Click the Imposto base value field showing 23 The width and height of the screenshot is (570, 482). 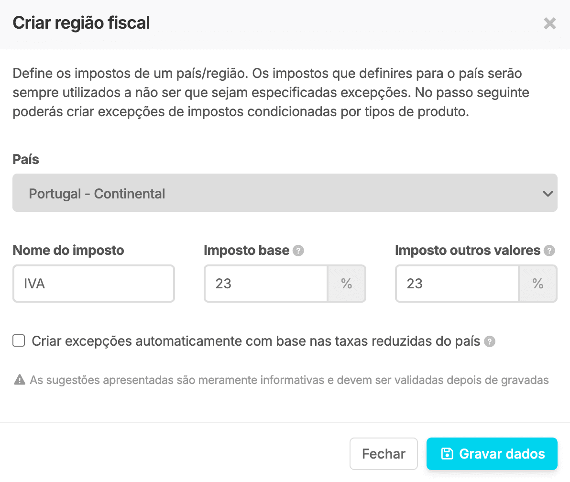(265, 283)
